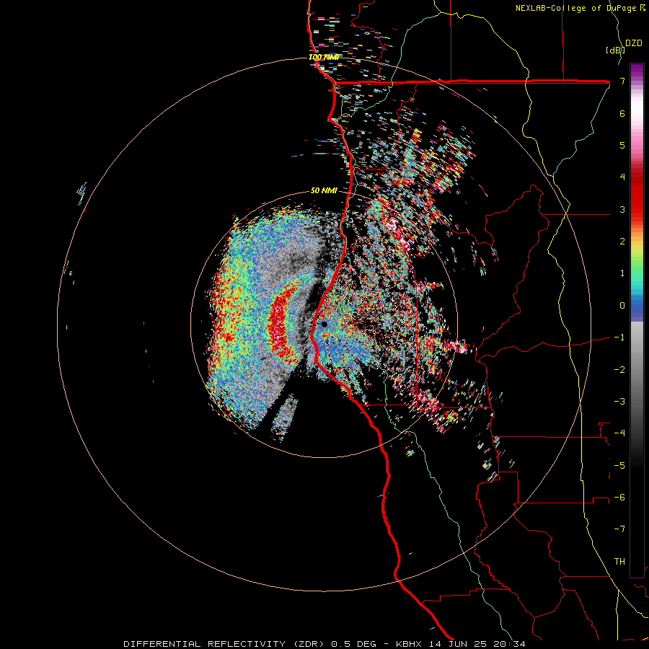Click the [dB] units label
649x649 pixels.
click(x=615, y=50)
